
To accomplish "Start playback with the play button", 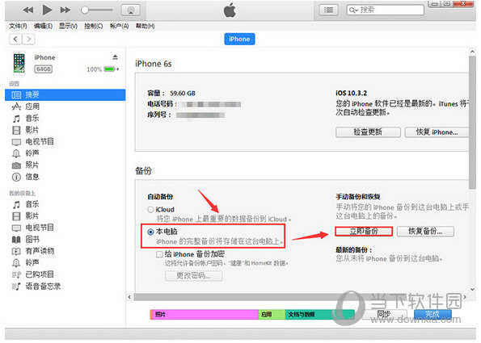I will click(47, 10).
